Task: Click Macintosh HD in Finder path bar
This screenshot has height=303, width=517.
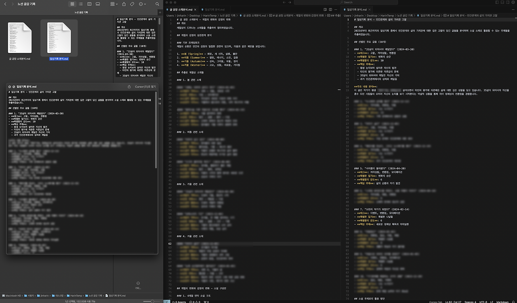Action: 12,296
